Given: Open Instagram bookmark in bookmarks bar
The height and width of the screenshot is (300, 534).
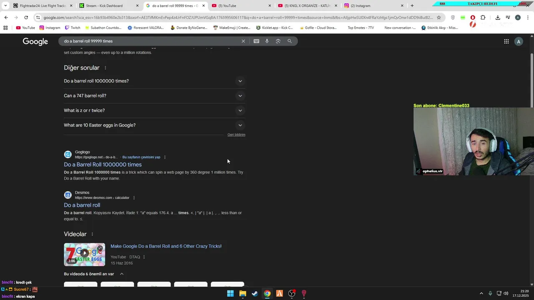Looking at the screenshot, I should pyautogui.click(x=50, y=28).
